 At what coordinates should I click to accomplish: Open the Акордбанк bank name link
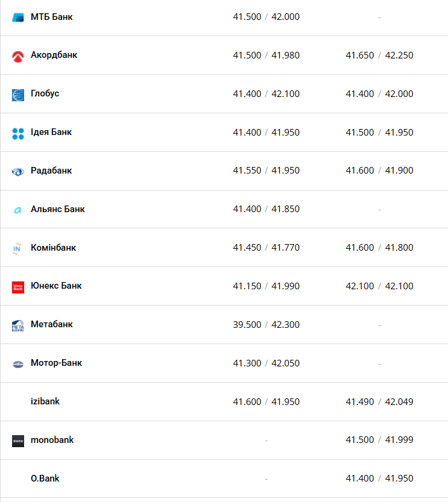[54, 55]
